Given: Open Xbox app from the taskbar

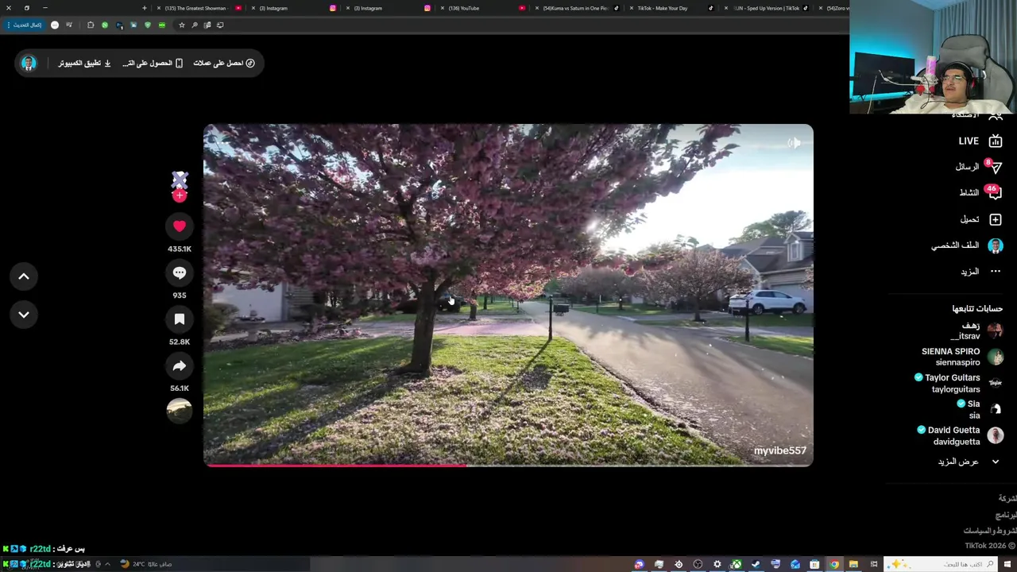Looking at the screenshot, I should click(737, 564).
